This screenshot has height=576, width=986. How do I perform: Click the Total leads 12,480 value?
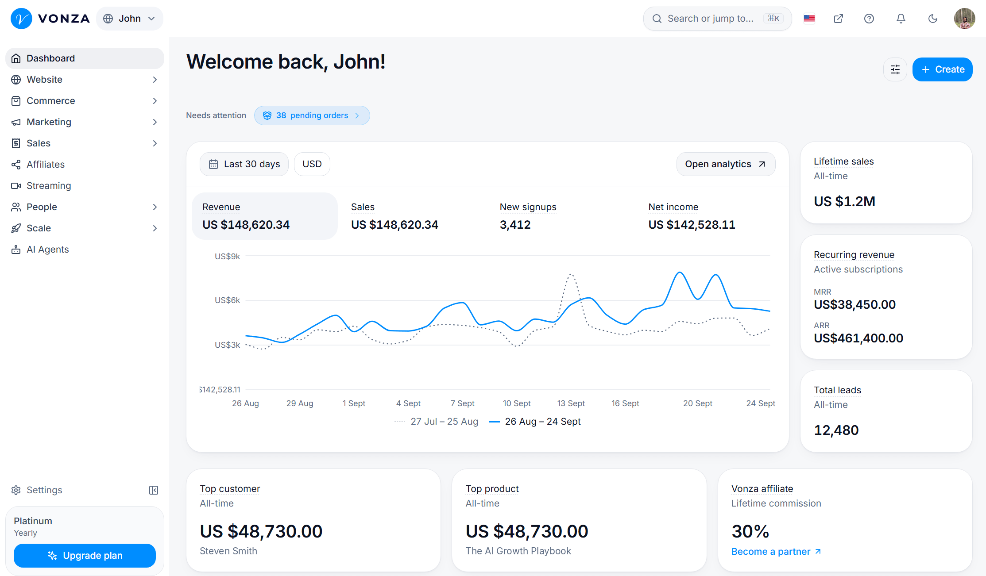[x=836, y=430]
